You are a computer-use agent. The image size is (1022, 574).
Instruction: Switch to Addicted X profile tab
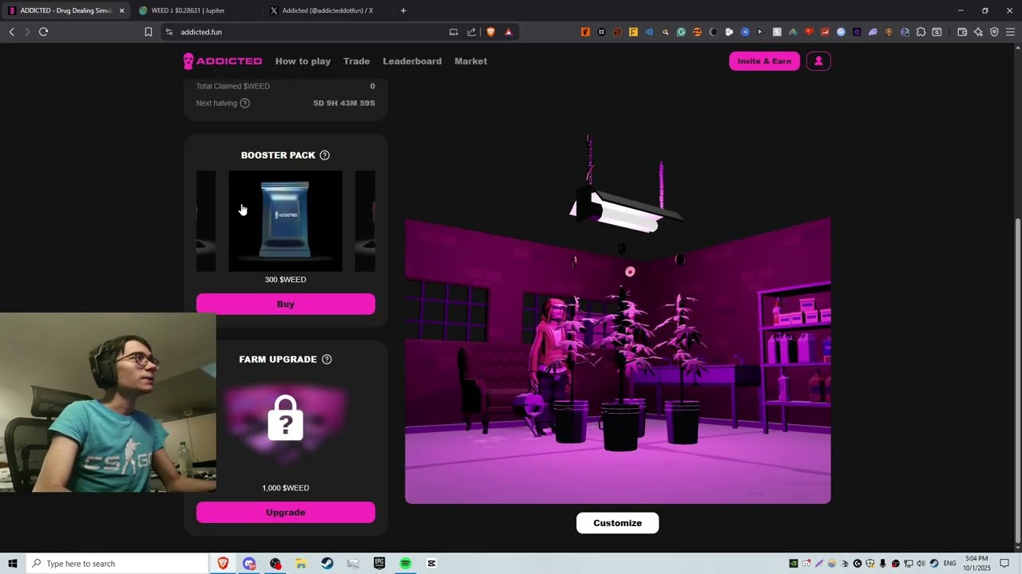(x=327, y=10)
